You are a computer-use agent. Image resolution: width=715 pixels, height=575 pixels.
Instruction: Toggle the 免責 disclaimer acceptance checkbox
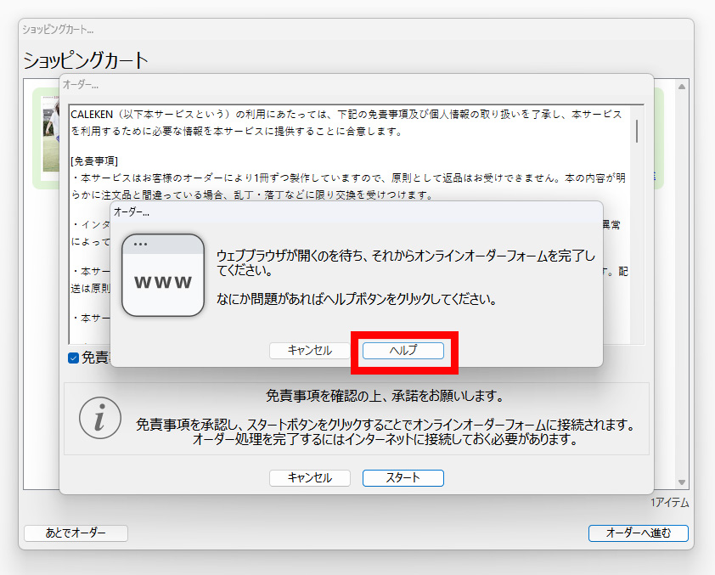(74, 358)
